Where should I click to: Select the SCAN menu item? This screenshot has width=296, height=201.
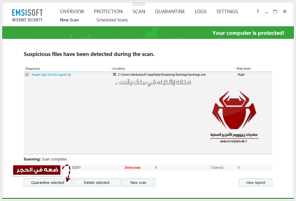(x=139, y=11)
